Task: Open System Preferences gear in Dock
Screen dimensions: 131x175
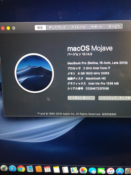Action: [x=128, y=172]
